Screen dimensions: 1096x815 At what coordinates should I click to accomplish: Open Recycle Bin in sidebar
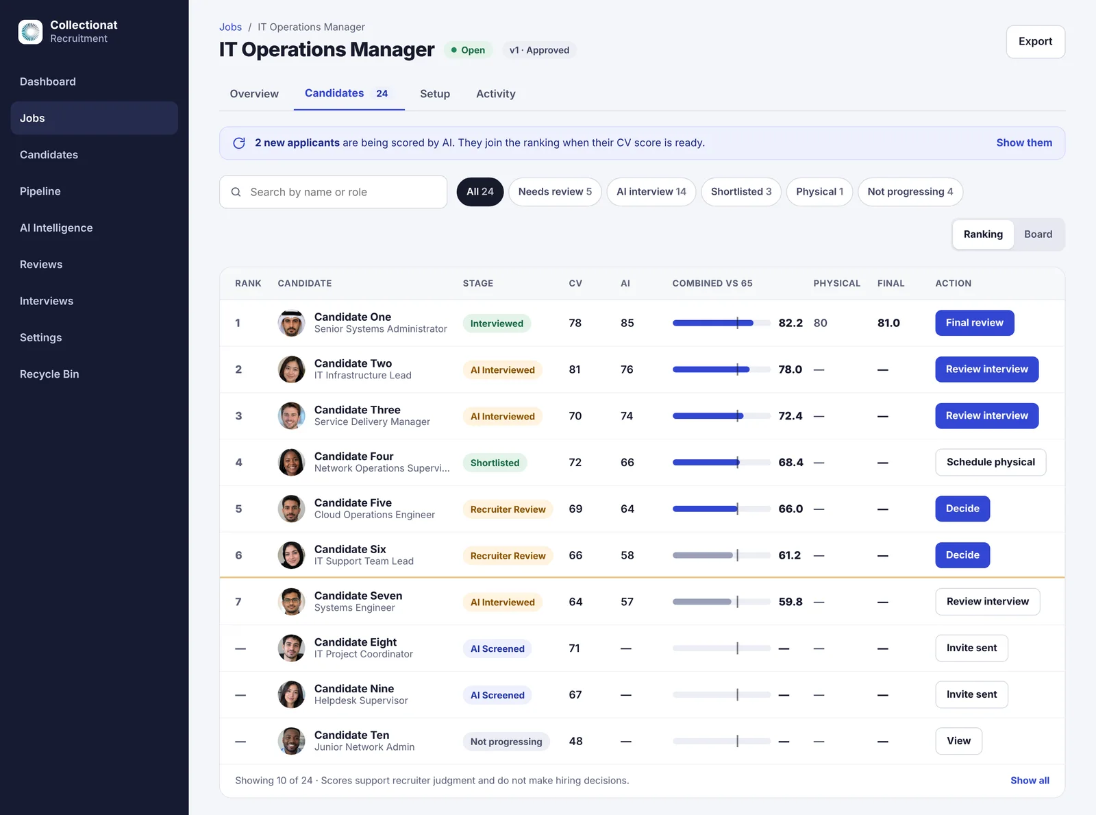95,374
